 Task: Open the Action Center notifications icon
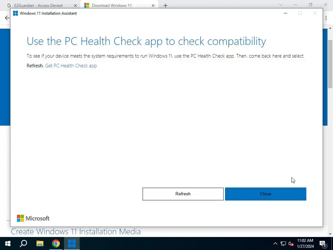[323, 243]
